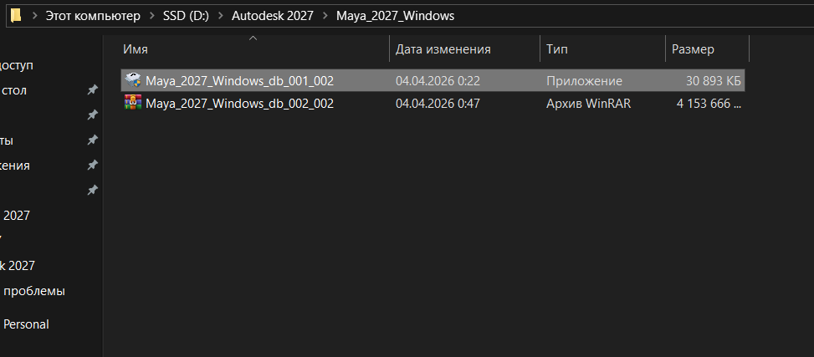
Task: Select the file name Maya_2027_Windows_db_001_002
Action: [x=239, y=81]
